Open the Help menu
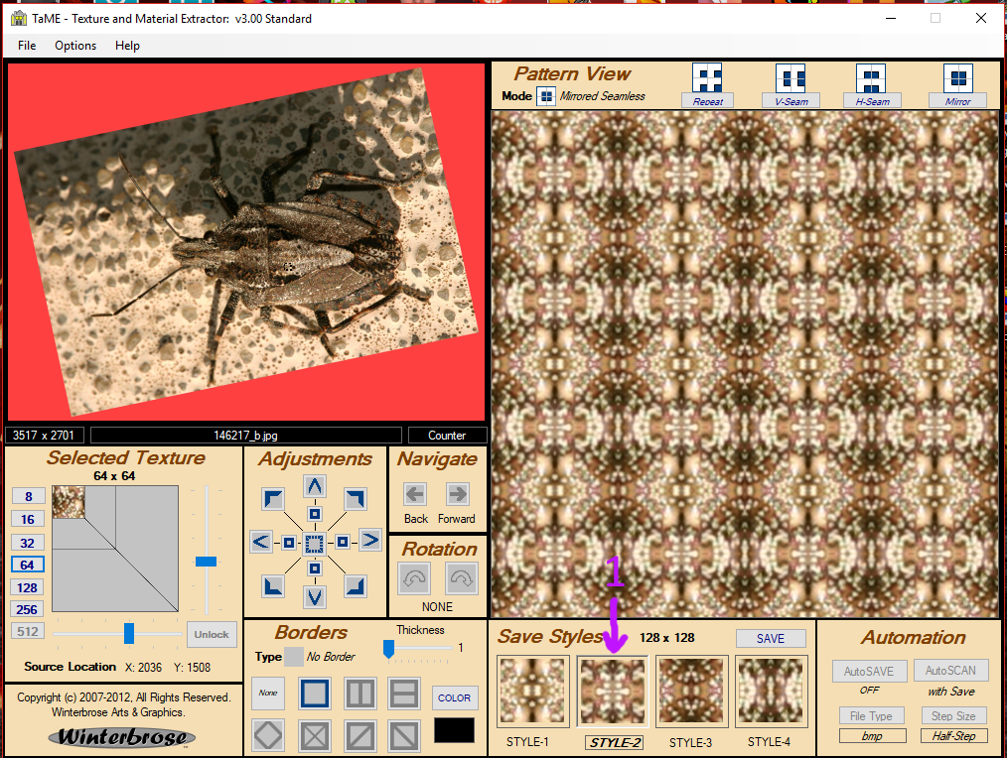The width and height of the screenshot is (1007, 758). point(127,46)
